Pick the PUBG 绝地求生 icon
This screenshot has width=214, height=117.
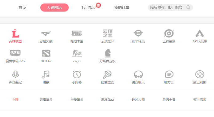(x=77, y=33)
